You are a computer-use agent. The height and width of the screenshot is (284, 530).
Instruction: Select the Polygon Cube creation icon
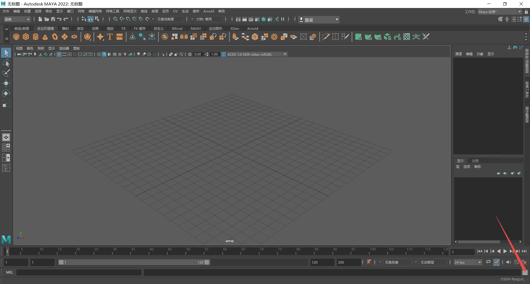click(x=26, y=36)
